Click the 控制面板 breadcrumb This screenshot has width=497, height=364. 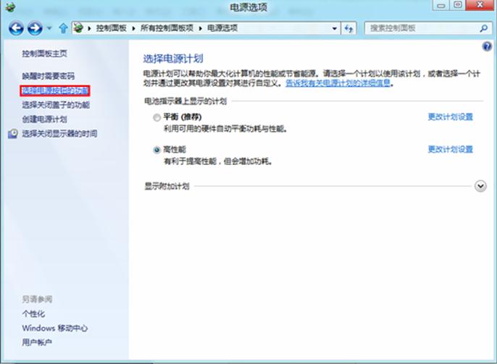tap(112, 28)
